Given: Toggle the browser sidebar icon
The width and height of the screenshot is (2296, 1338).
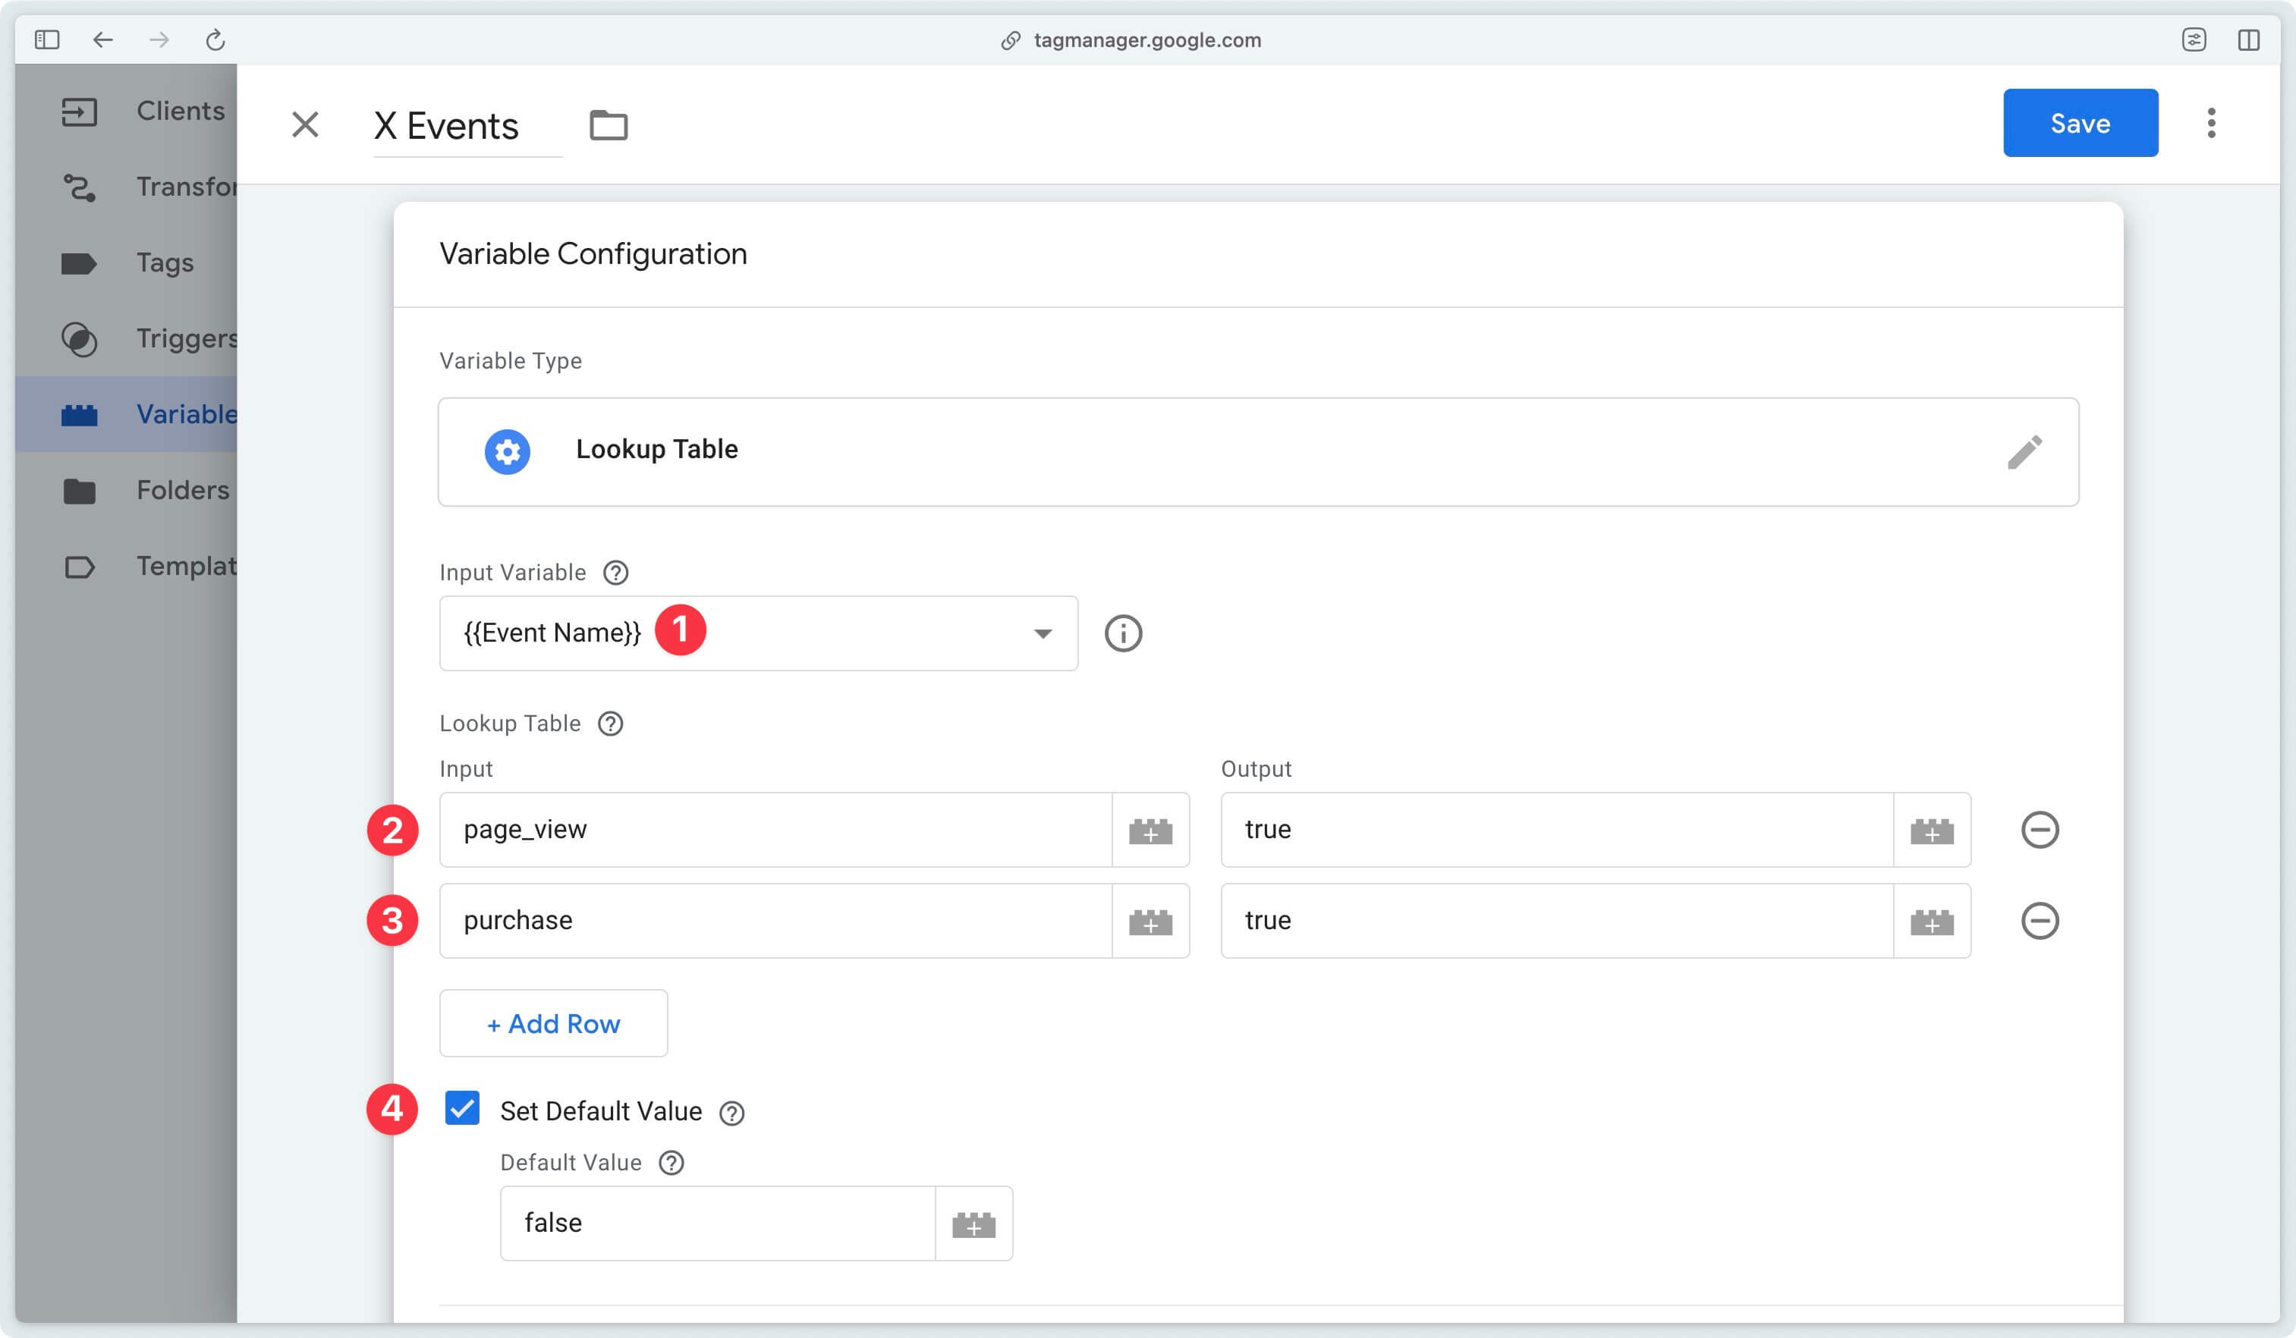Looking at the screenshot, I should (x=47, y=40).
